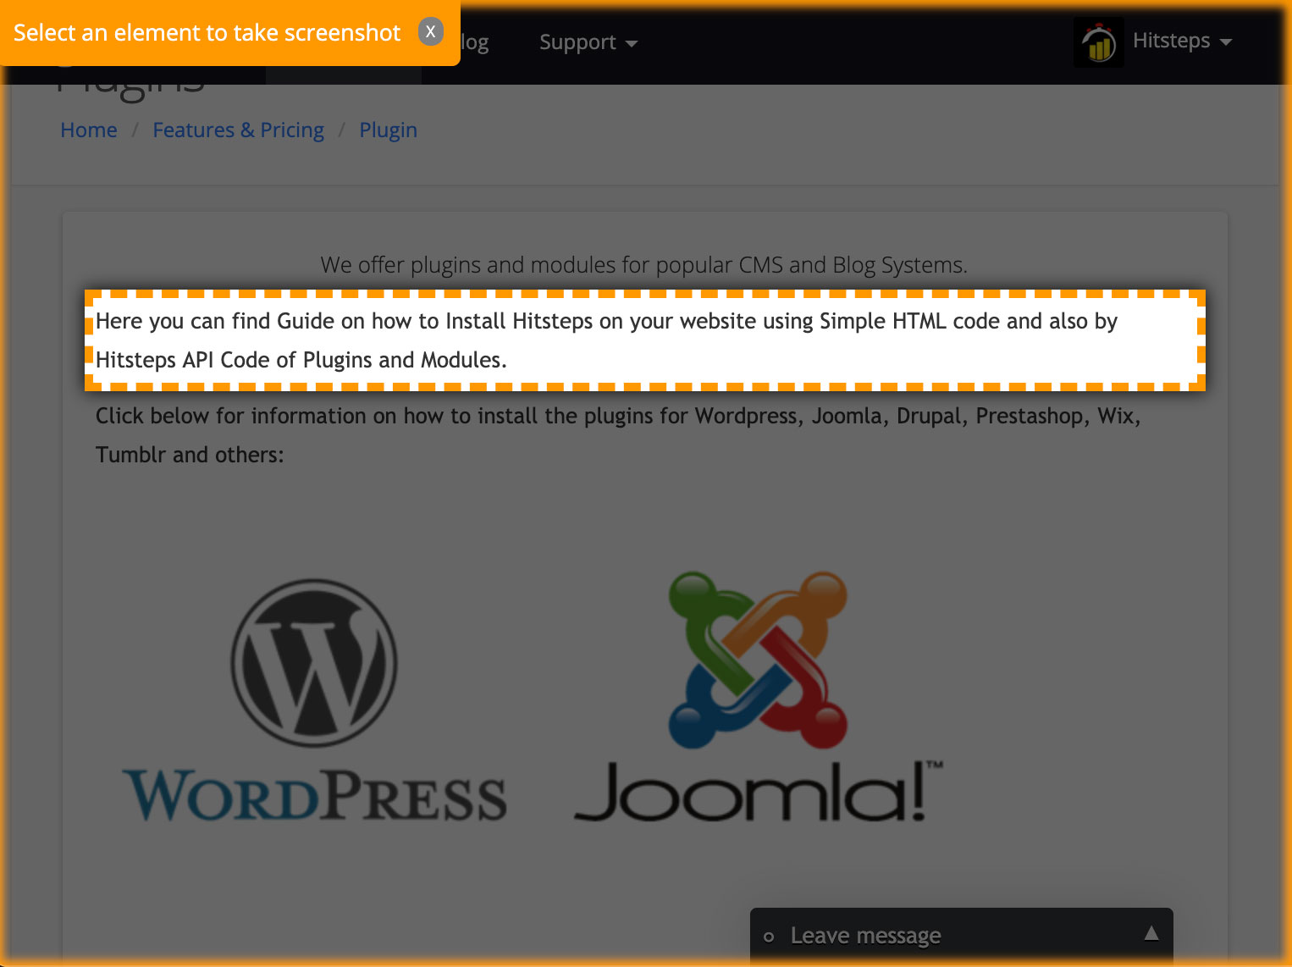The image size is (1292, 967).
Task: Click the Hitsteps stopwatch logo icon
Action: pos(1098,41)
